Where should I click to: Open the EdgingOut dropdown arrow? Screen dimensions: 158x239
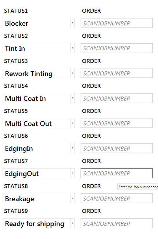(x=73, y=173)
